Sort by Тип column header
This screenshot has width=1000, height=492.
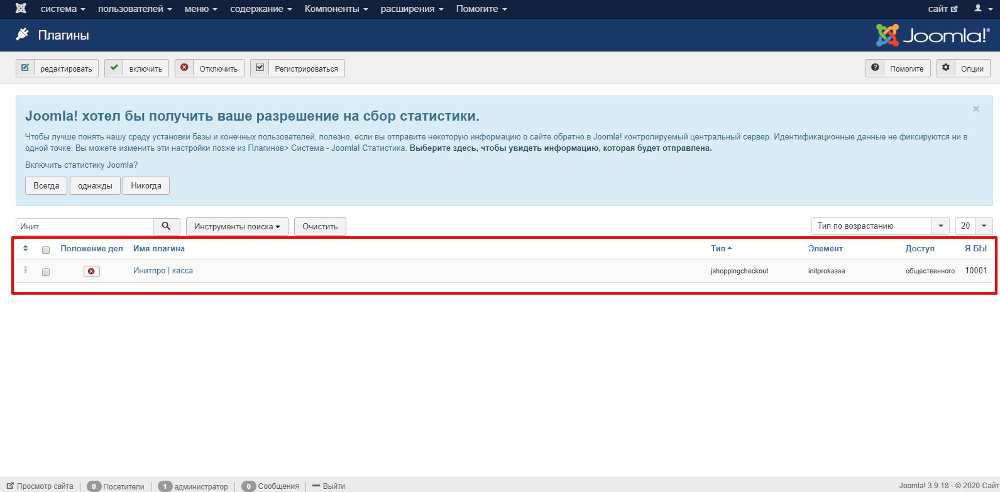721,249
